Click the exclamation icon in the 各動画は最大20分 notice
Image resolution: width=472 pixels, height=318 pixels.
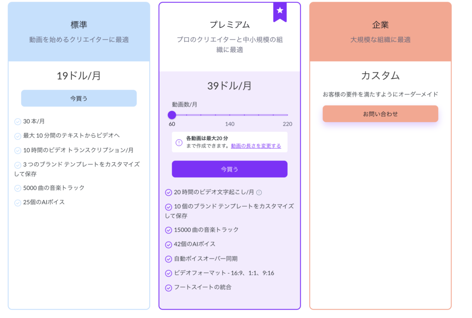tap(179, 142)
